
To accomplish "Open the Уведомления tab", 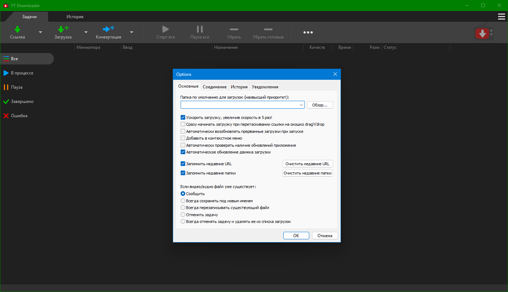I will (265, 87).
